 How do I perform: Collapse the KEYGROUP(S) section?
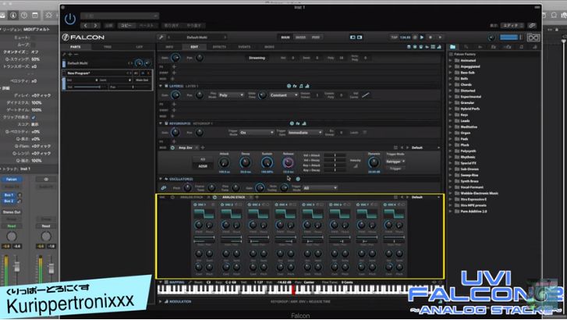[x=161, y=123]
